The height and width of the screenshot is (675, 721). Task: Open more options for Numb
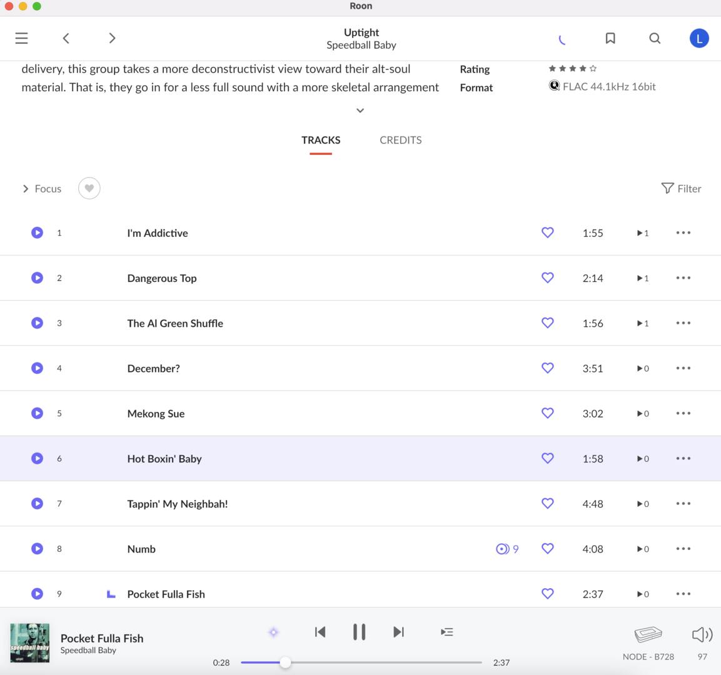click(x=683, y=548)
